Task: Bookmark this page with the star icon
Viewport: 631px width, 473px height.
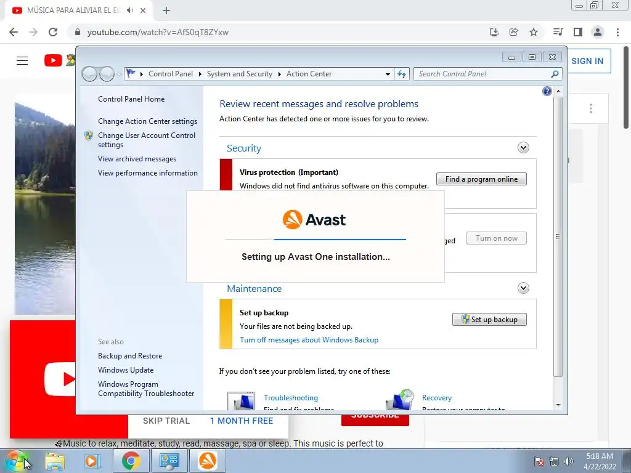Action: 534,32
